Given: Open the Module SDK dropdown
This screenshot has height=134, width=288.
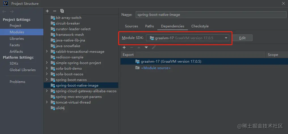Looking at the screenshot, I should click(188, 38).
